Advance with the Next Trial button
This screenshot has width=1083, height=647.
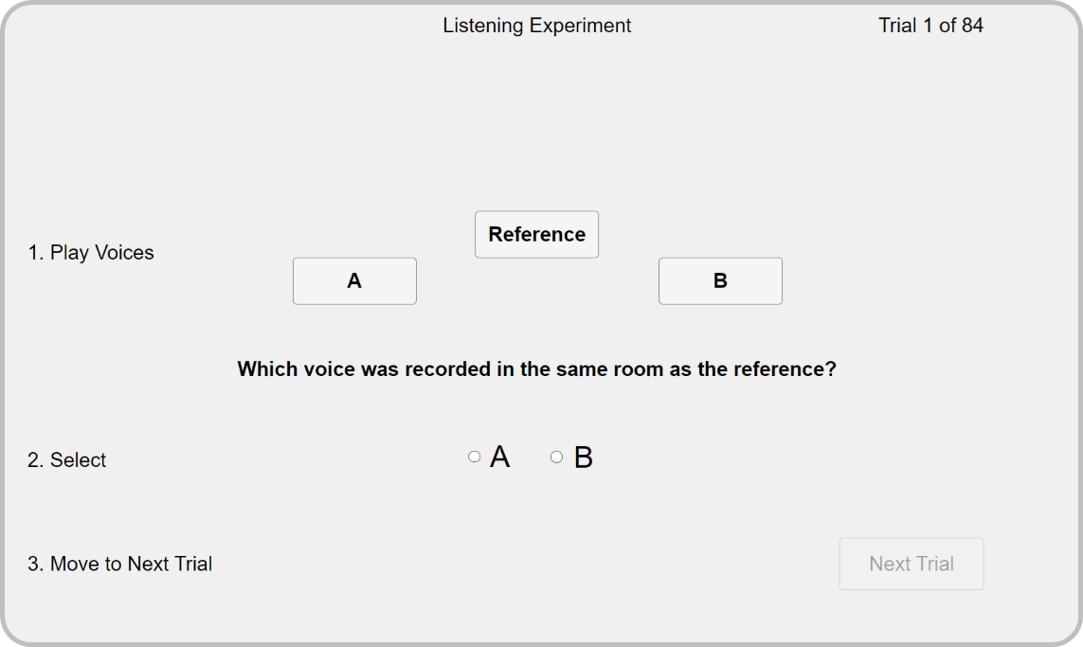(x=911, y=564)
